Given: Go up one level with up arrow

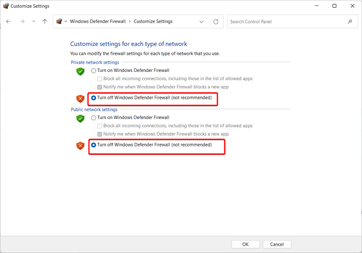Looking at the screenshot, I should (45, 22).
